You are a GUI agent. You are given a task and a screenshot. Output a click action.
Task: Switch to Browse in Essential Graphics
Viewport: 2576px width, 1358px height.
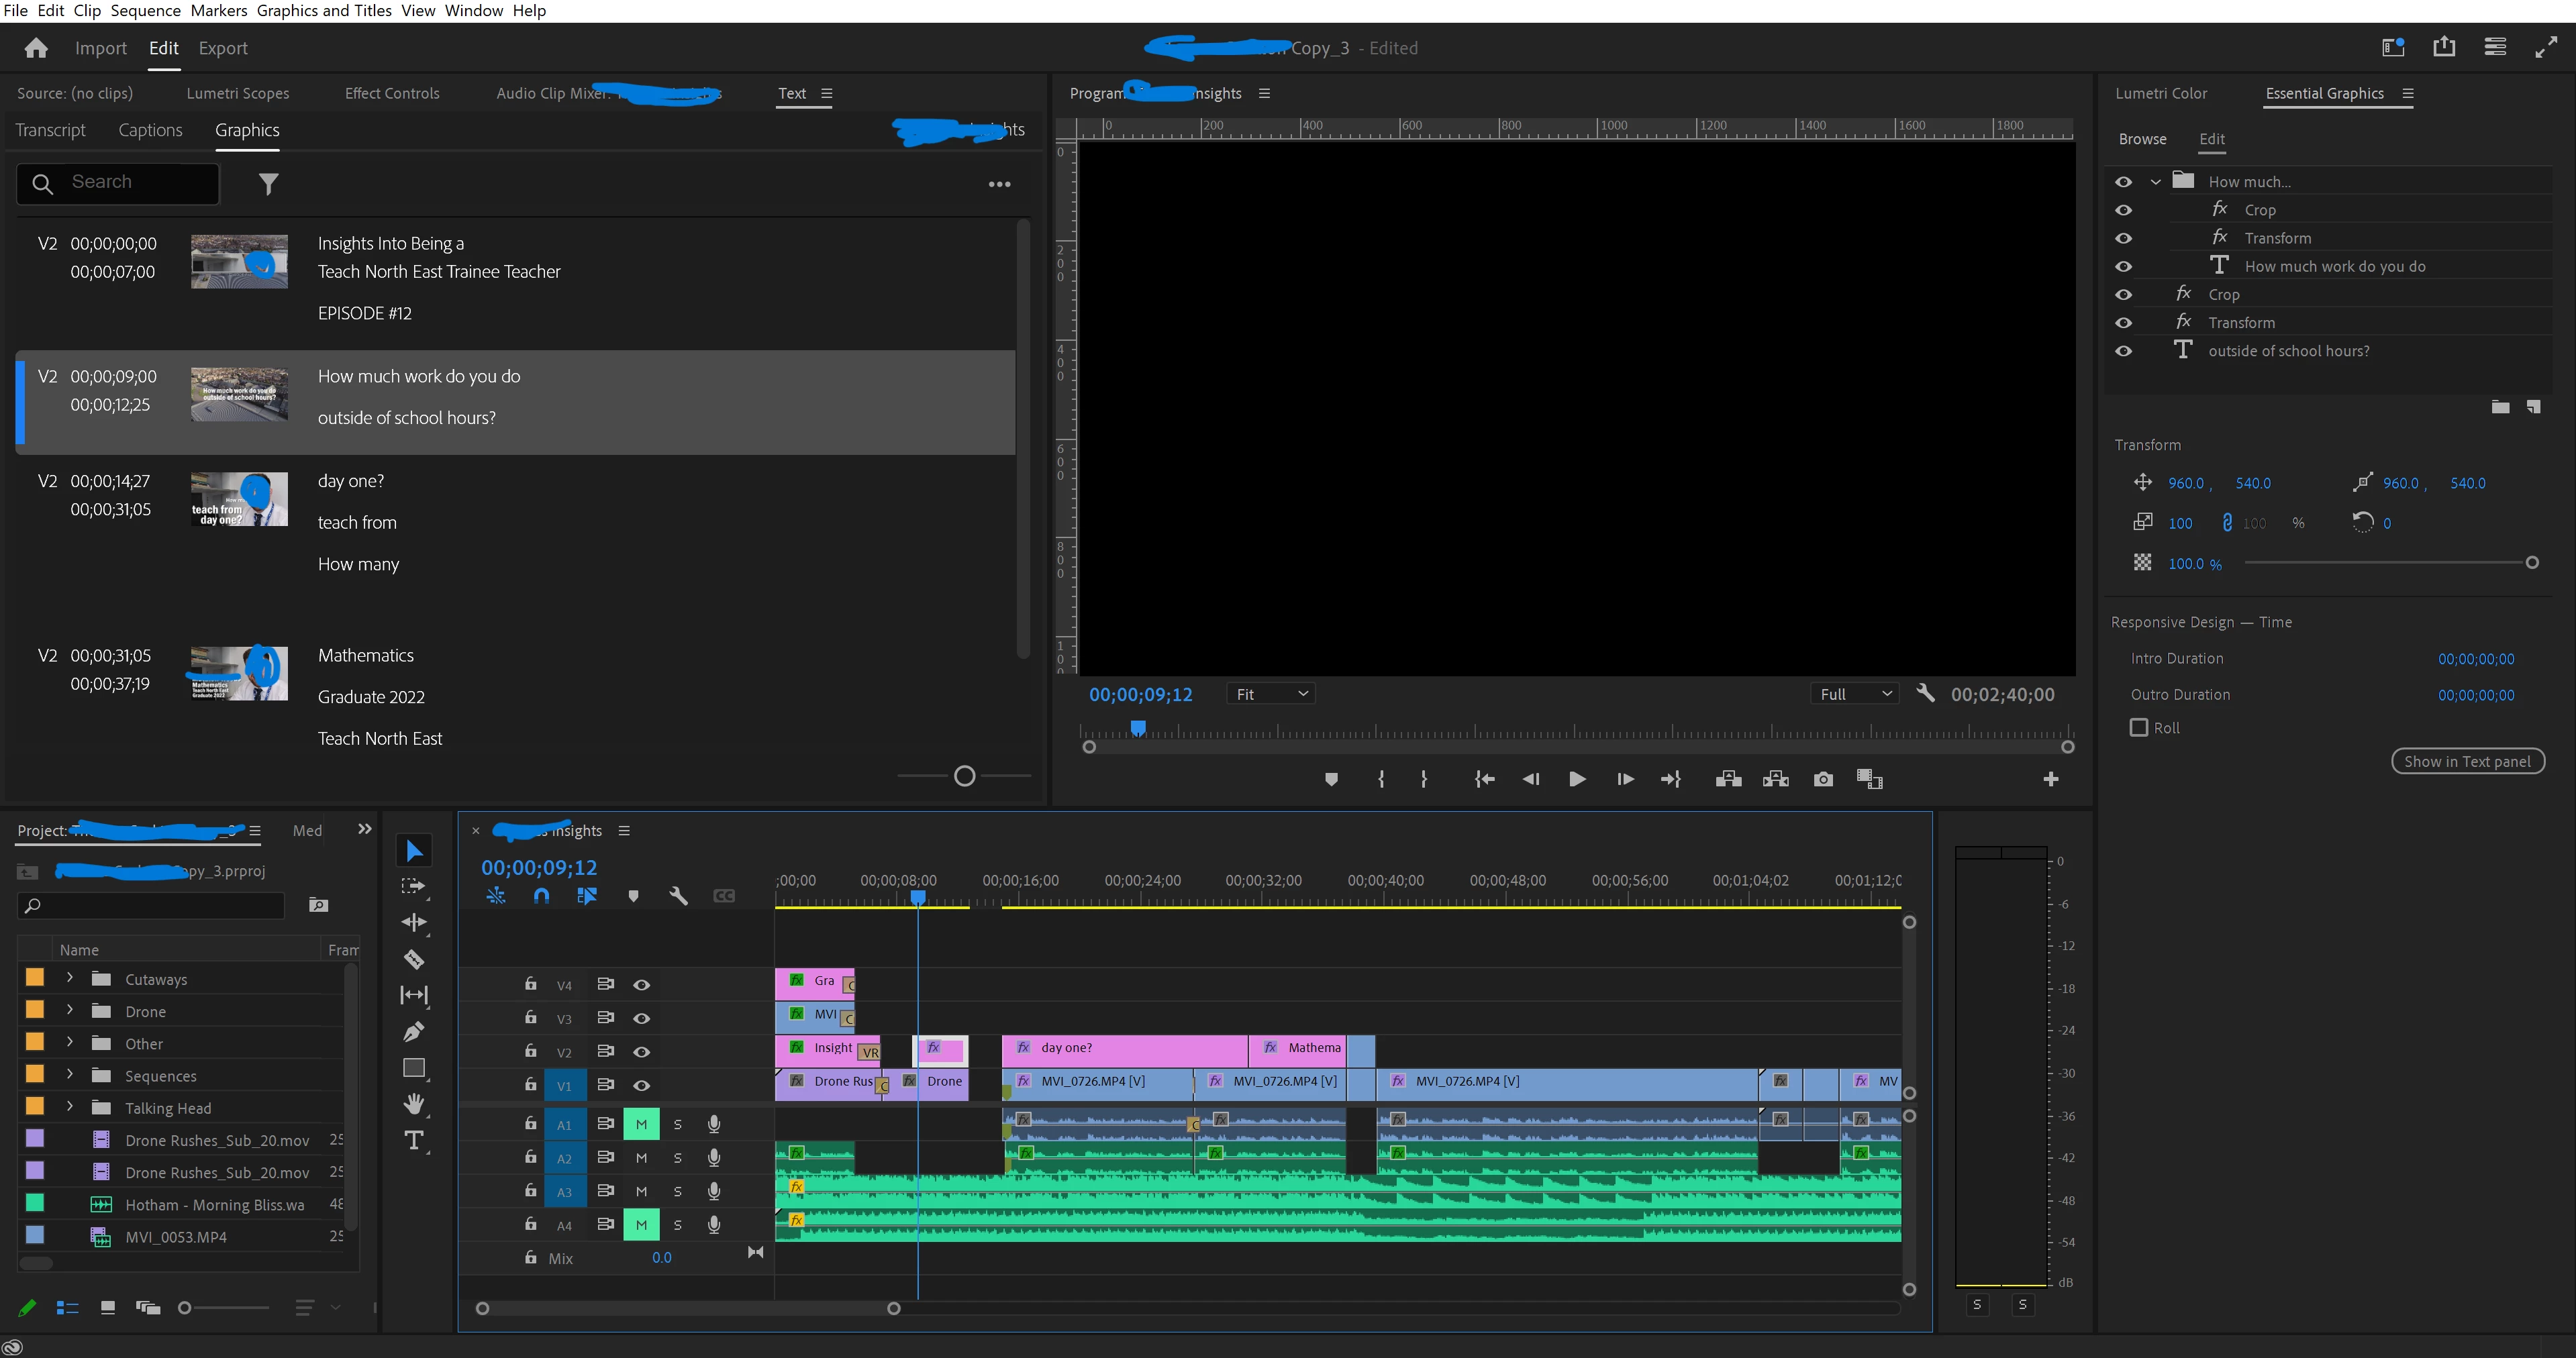pyautogui.click(x=2142, y=139)
